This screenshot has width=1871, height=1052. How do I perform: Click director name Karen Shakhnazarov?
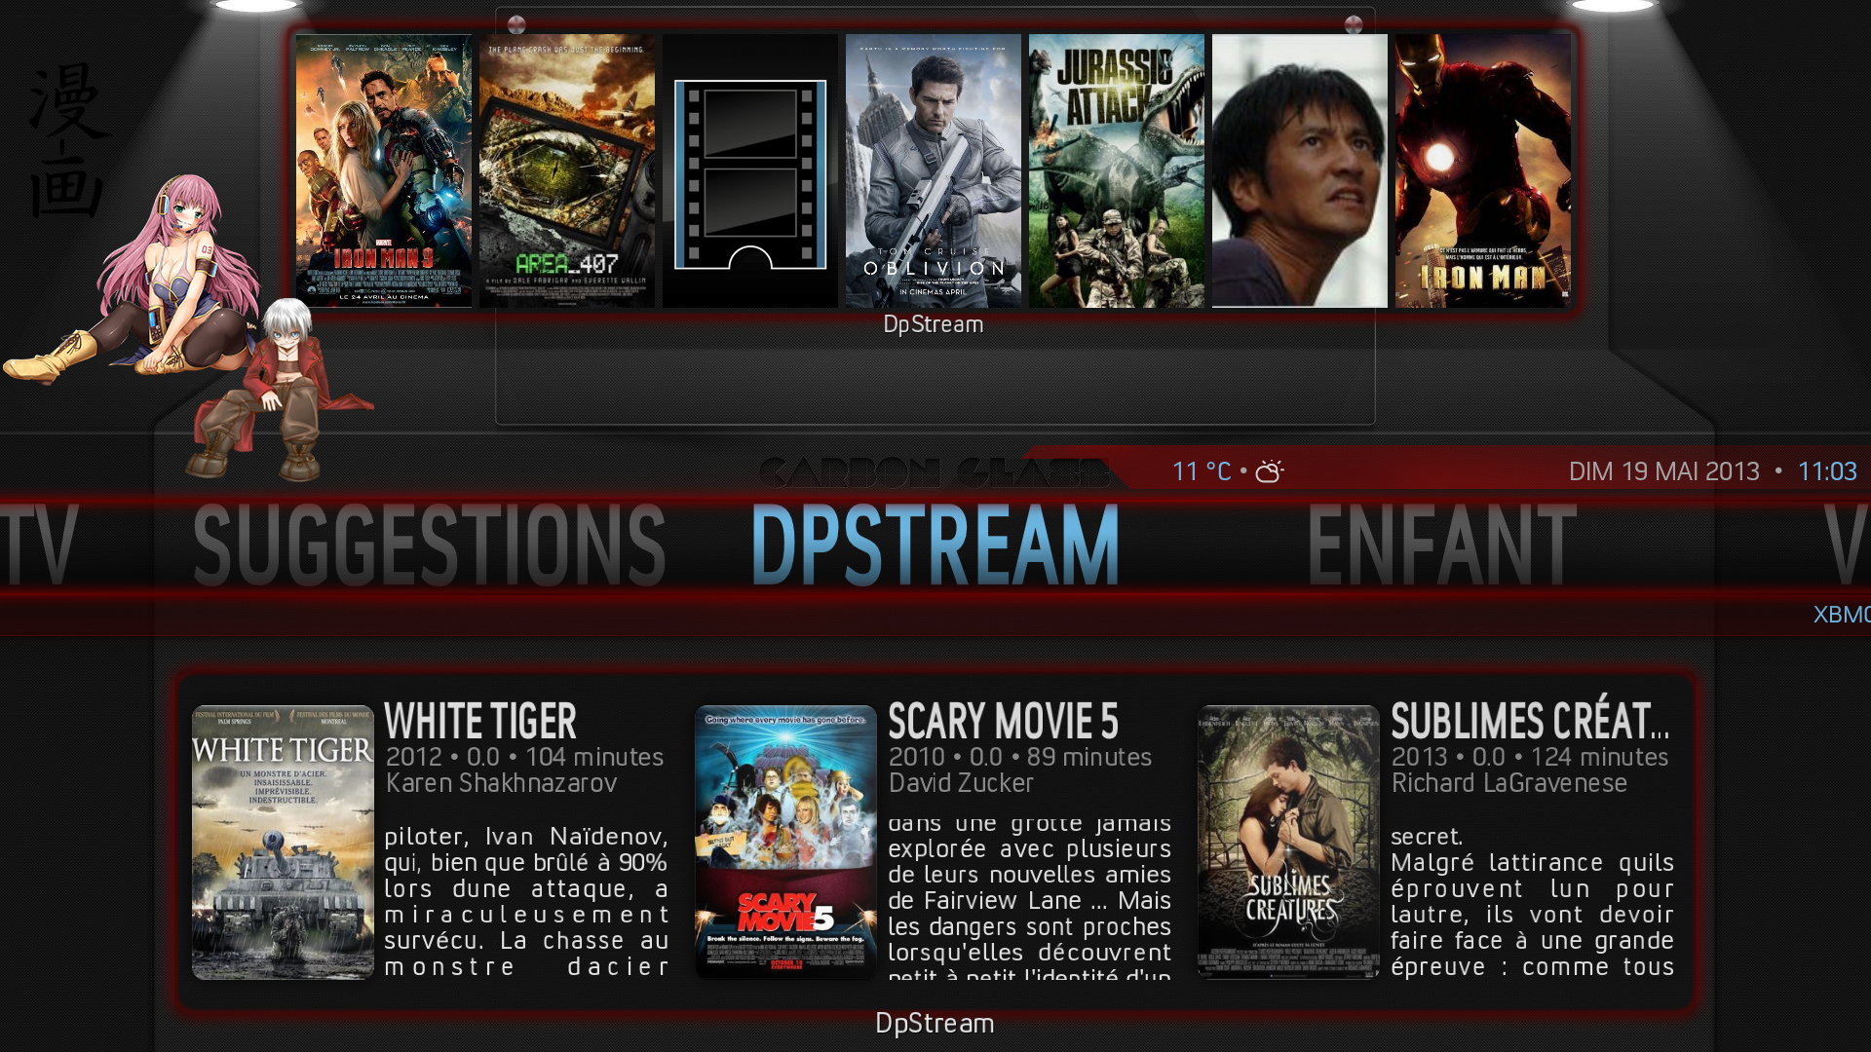point(501,783)
